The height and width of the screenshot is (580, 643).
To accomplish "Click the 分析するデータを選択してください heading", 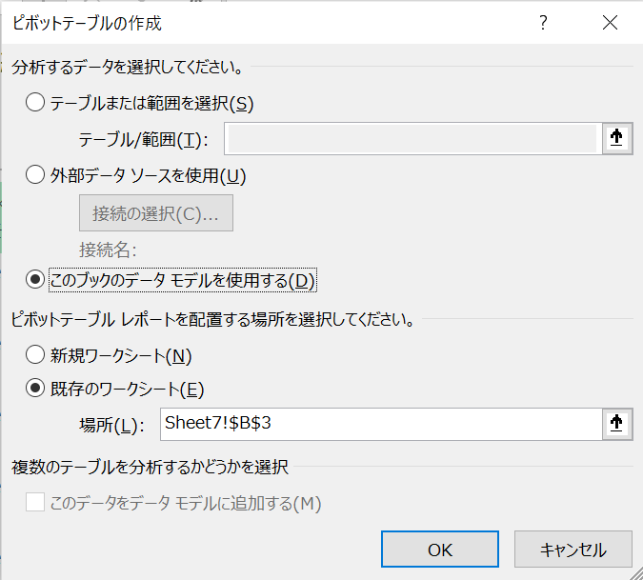I will pyautogui.click(x=129, y=67).
